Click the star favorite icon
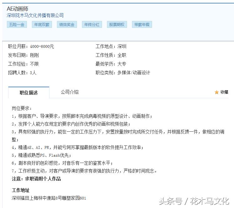Screen dimensions: 234x208 [216, 92]
